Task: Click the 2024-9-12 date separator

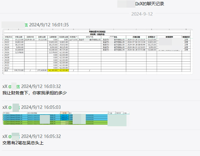Action: (x=142, y=14)
